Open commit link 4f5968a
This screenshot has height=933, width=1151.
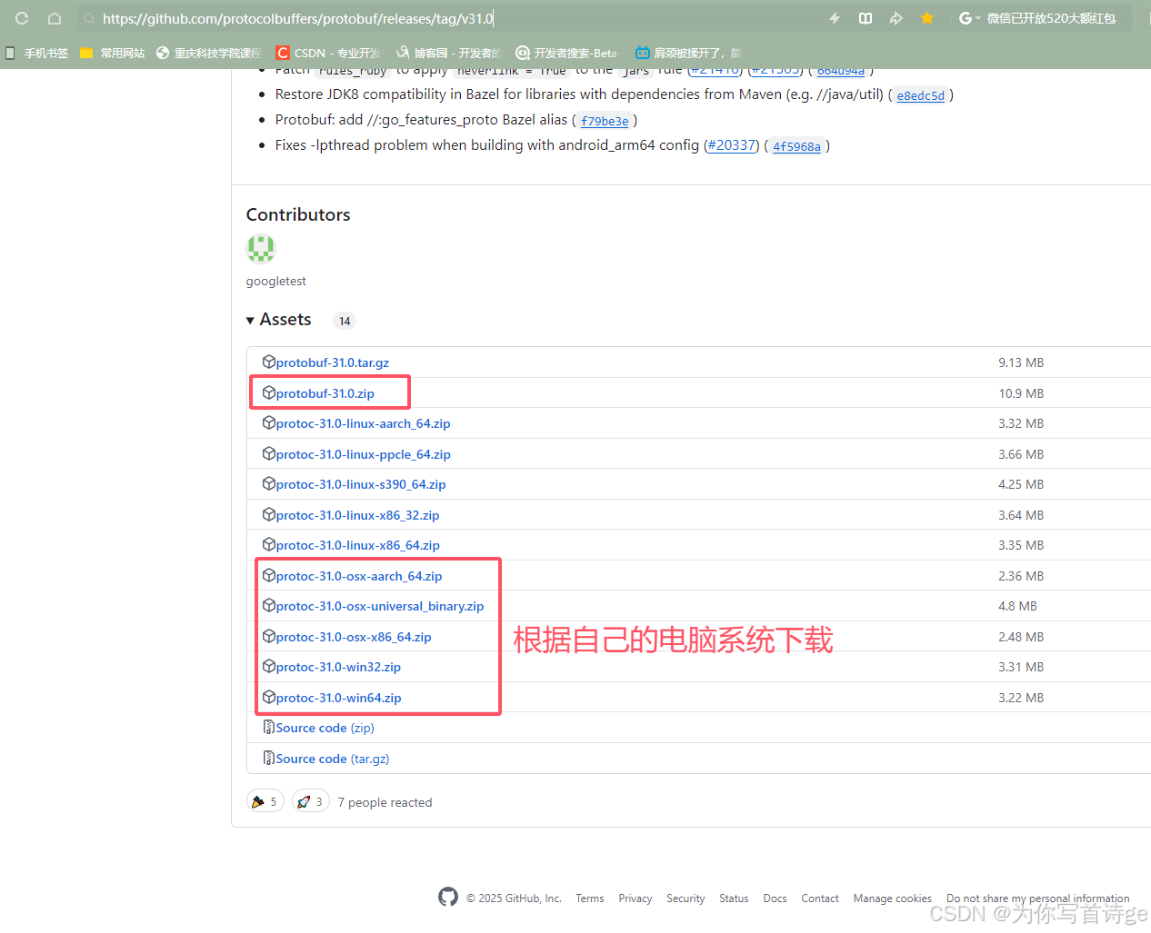(797, 146)
